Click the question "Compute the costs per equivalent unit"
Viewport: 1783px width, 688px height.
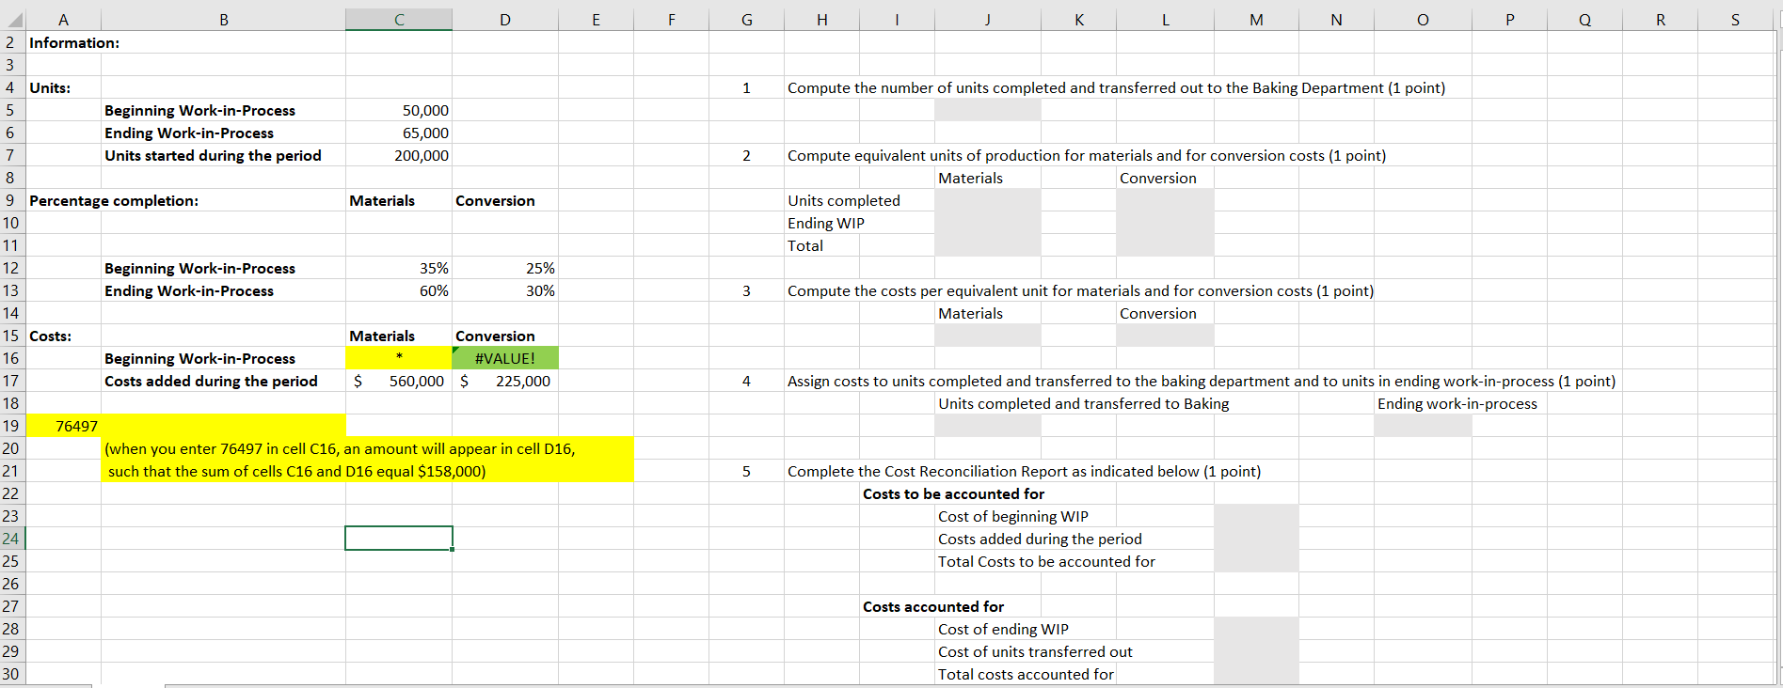1080,290
